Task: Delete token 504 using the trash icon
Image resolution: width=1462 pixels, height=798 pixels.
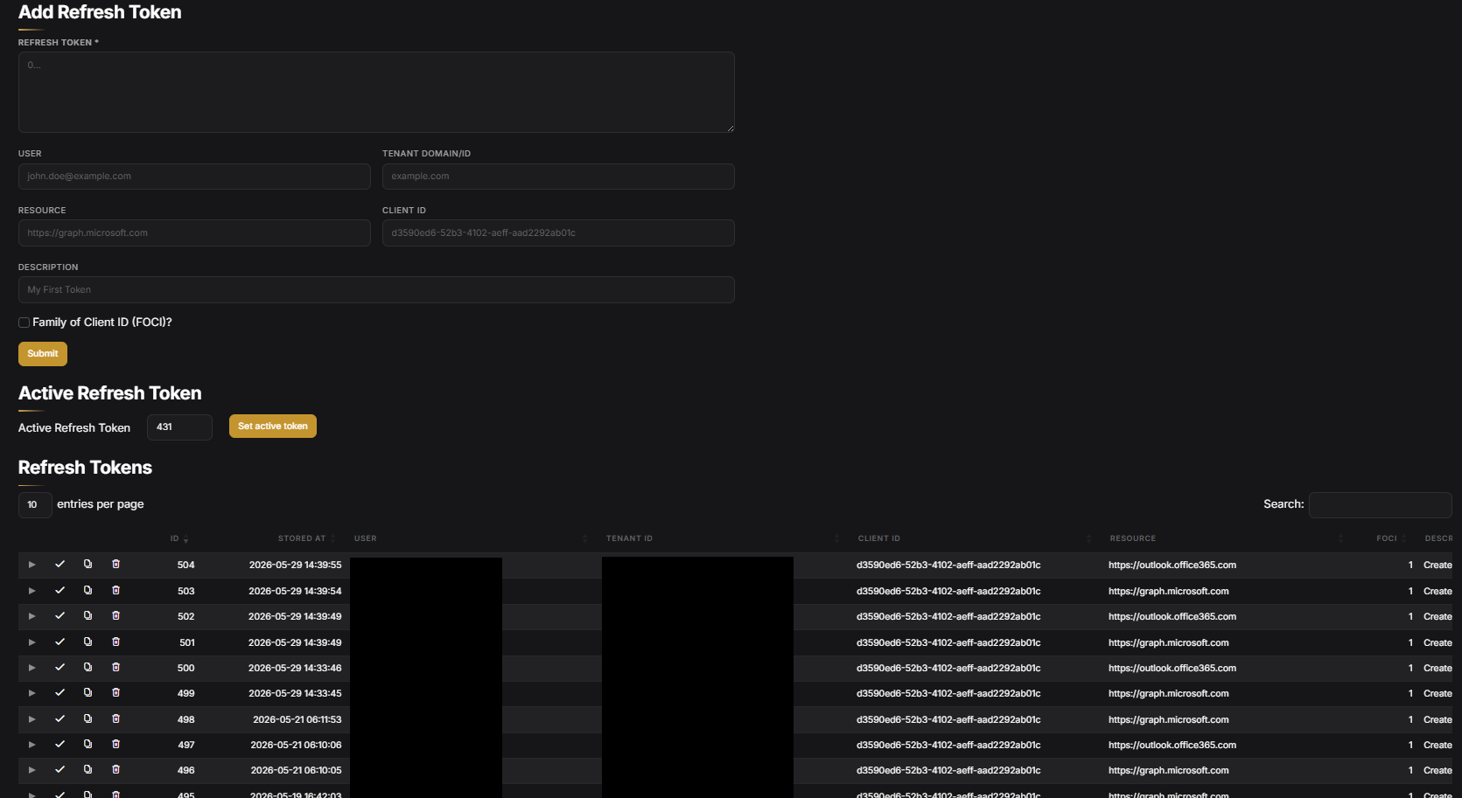Action: click(x=115, y=565)
